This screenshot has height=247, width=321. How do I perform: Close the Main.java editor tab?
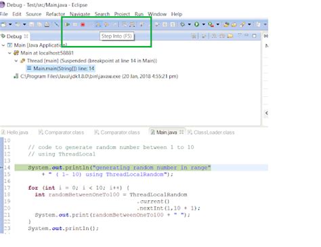(181, 132)
